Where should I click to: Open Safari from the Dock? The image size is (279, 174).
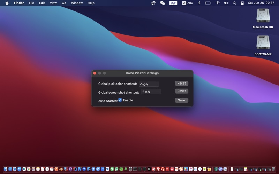coord(15,169)
